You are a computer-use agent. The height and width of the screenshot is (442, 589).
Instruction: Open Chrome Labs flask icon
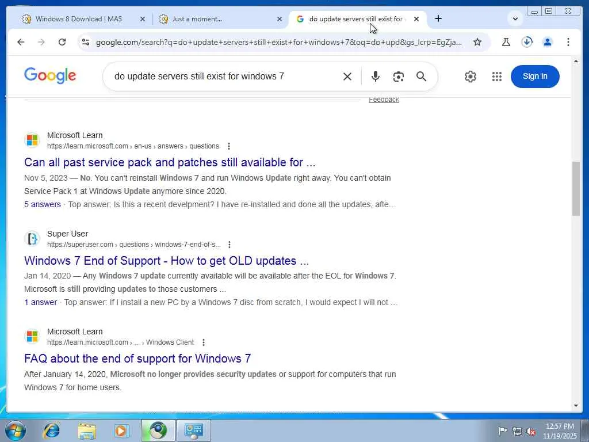click(506, 42)
